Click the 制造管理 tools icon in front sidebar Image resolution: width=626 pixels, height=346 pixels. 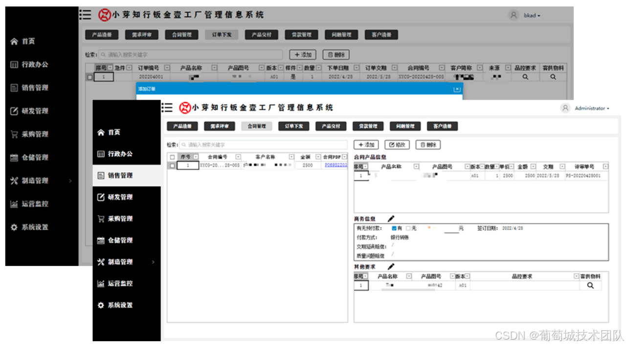coord(101,262)
